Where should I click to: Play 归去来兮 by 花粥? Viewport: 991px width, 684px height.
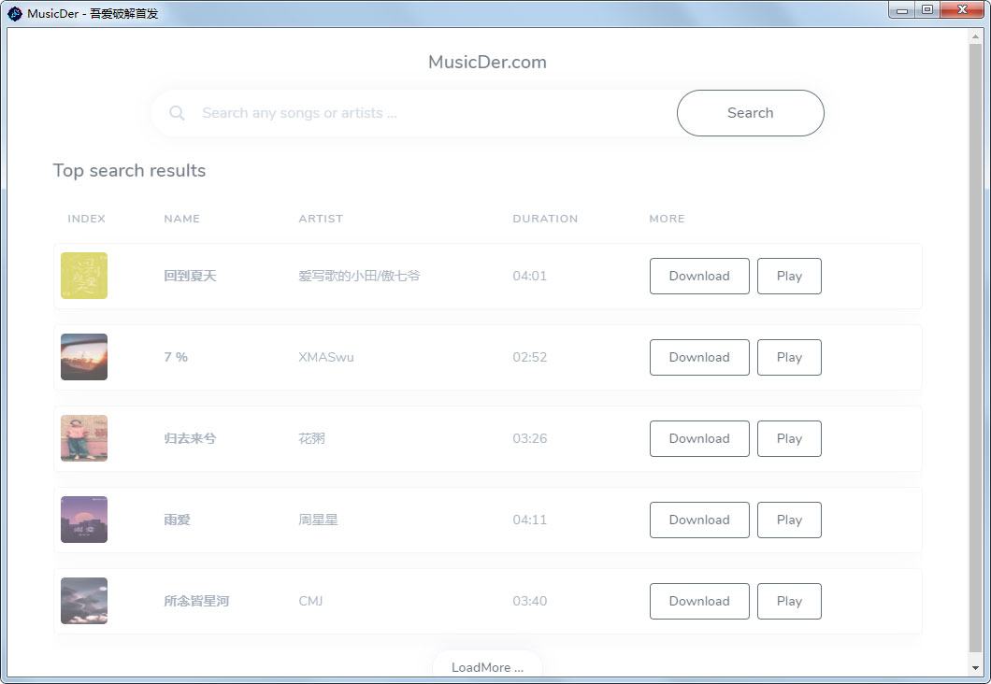(789, 438)
